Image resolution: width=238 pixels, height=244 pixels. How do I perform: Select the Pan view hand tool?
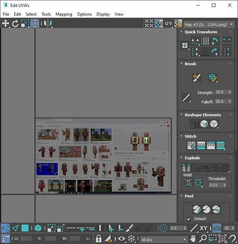click(193, 238)
